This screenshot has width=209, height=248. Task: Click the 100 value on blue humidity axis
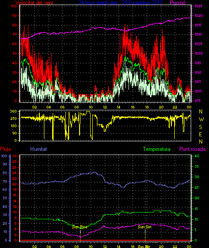point(4,156)
